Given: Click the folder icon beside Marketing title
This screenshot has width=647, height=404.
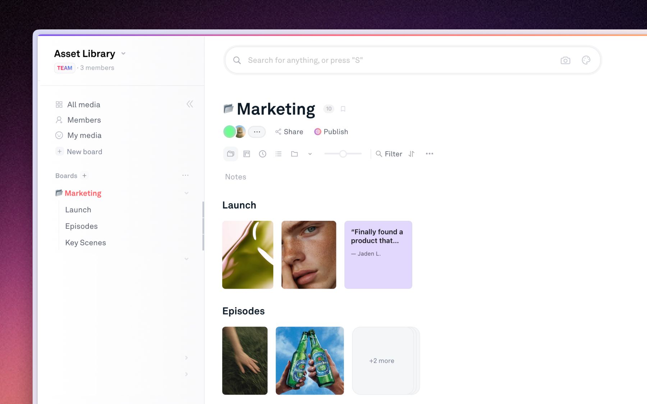Looking at the screenshot, I should [229, 108].
